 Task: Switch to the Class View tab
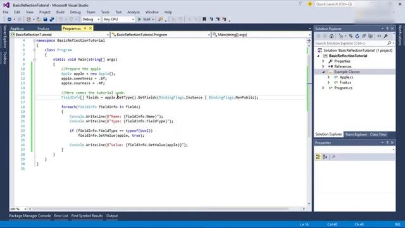pos(378,134)
